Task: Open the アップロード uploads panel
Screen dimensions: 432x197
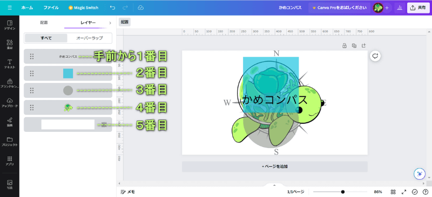Action: click(10, 102)
